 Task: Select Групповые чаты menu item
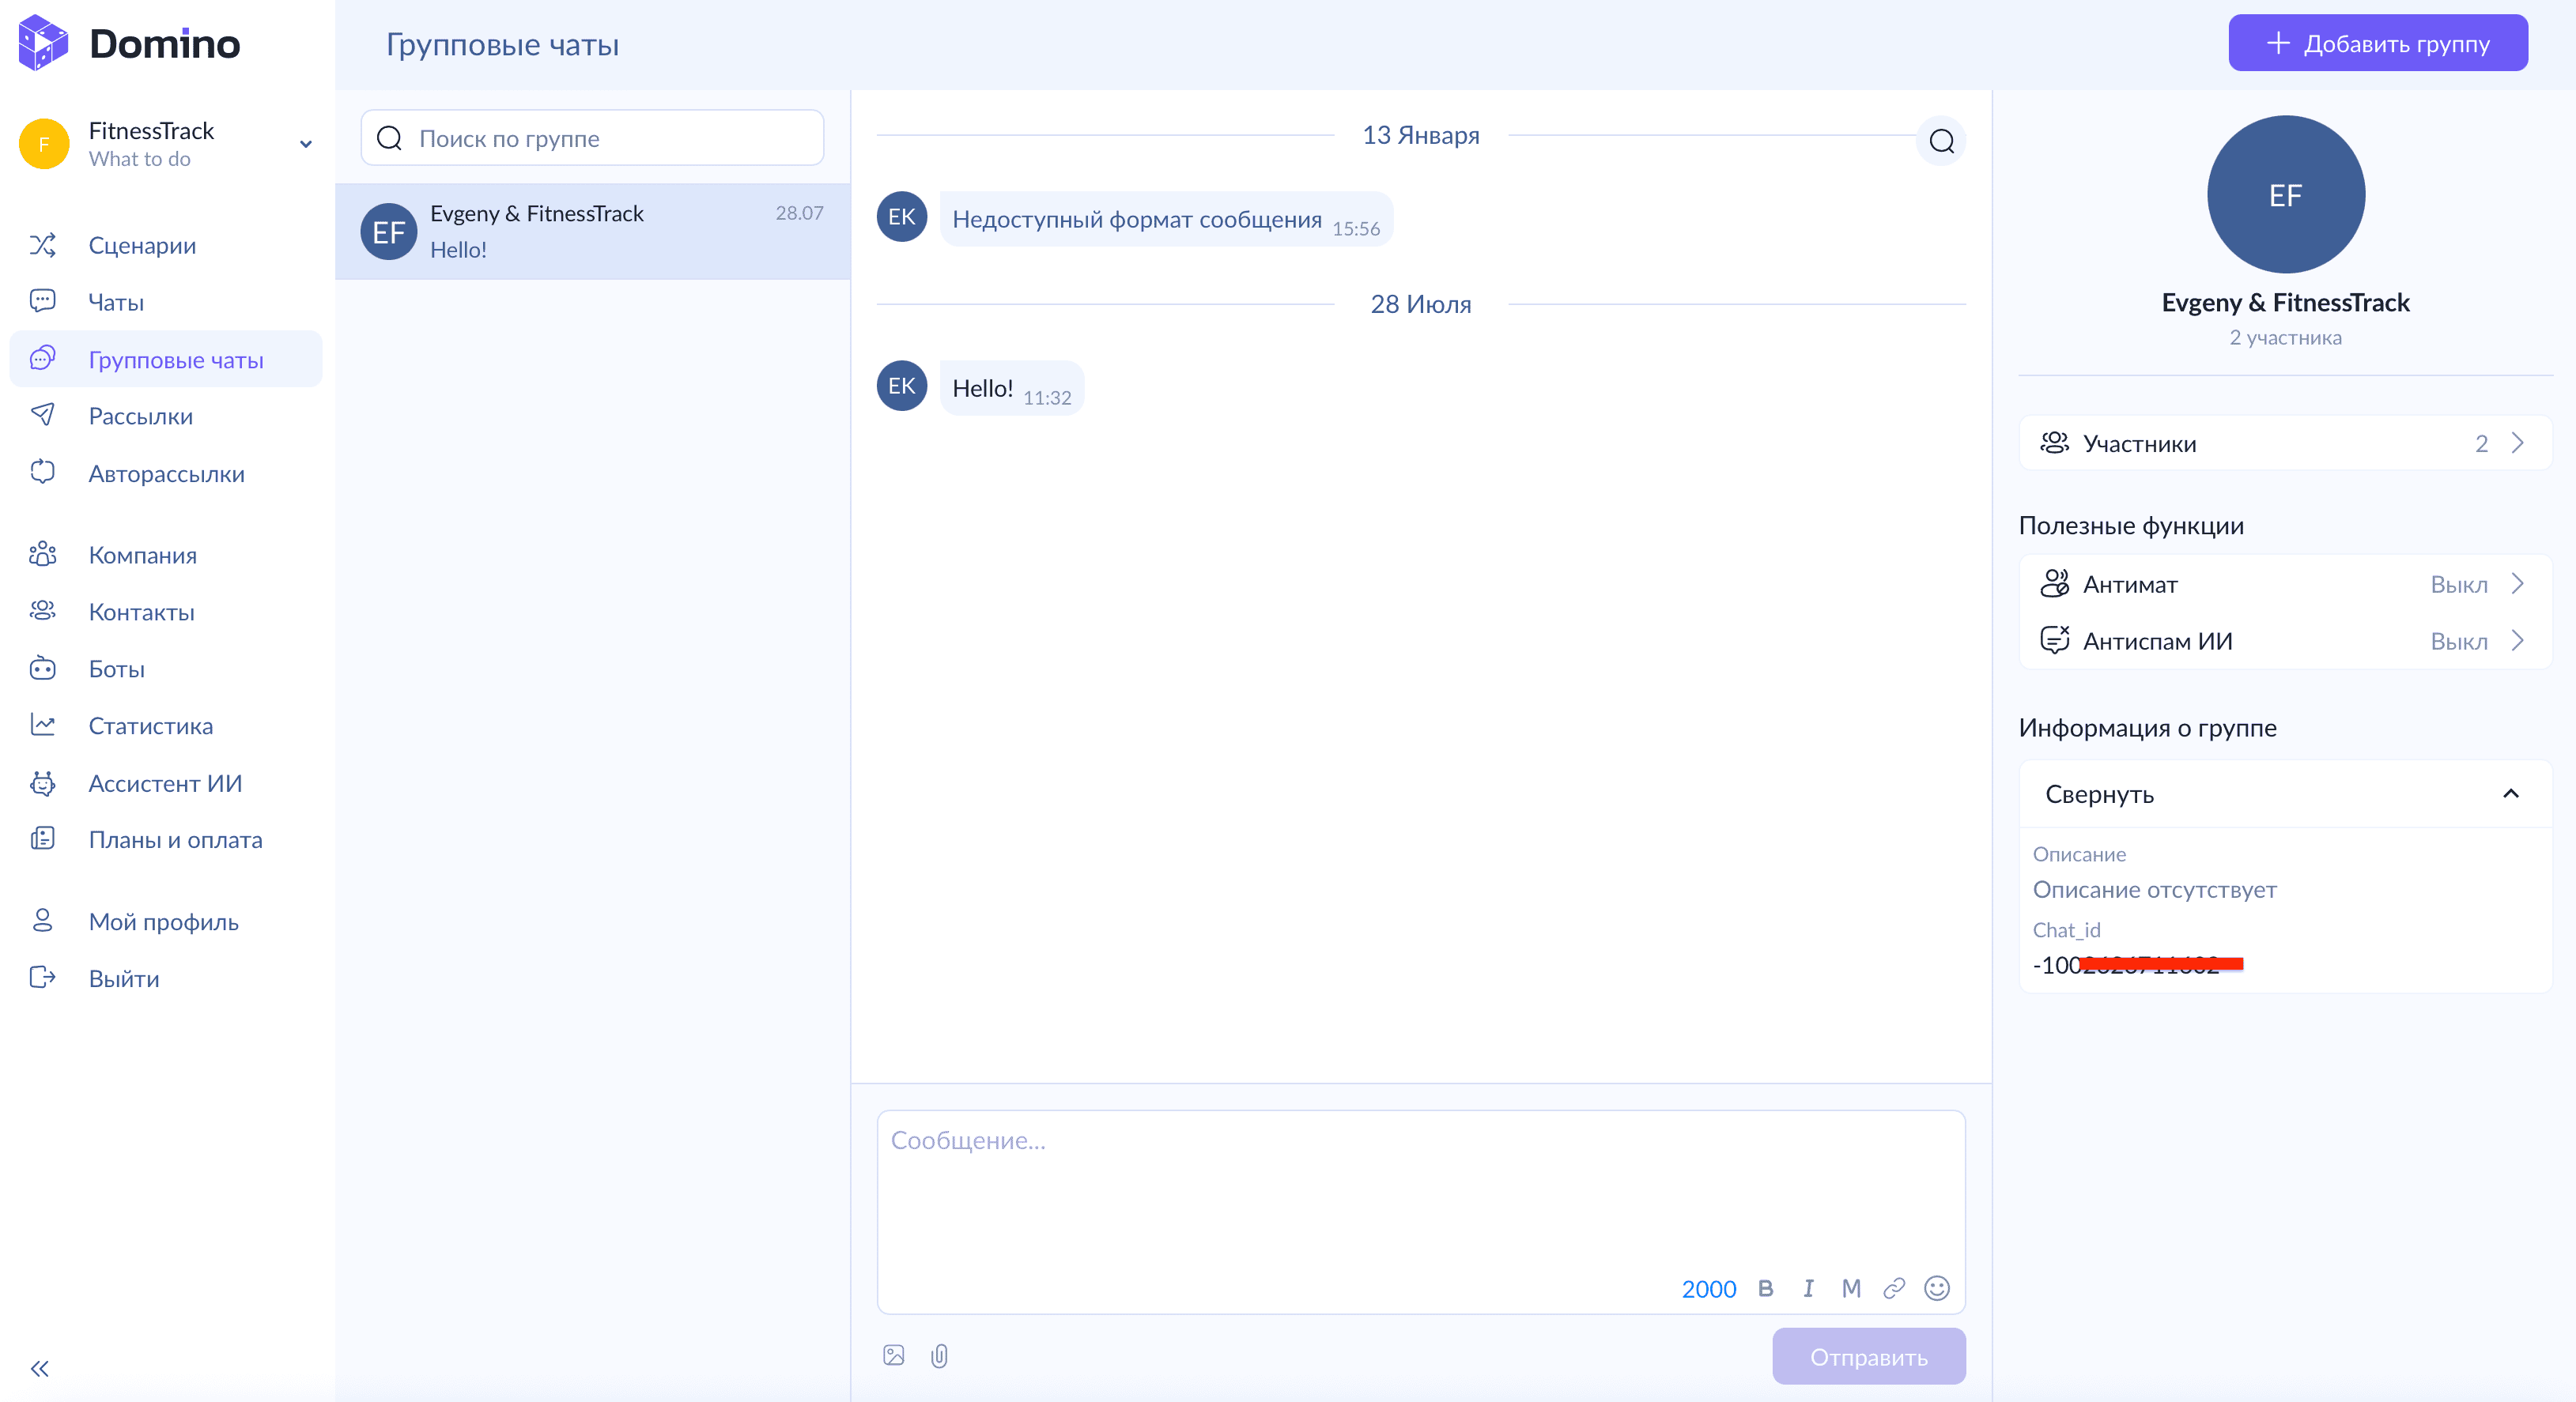point(165,359)
